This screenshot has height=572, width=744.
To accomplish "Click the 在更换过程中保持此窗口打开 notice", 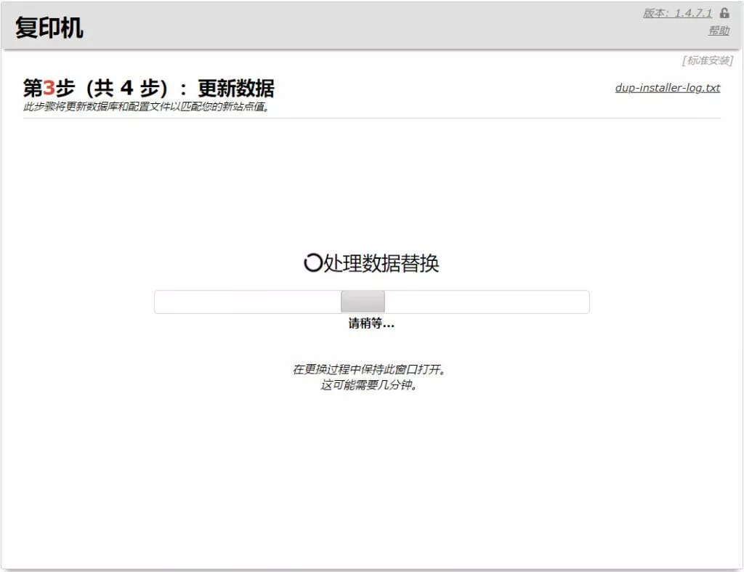I will tap(369, 369).
